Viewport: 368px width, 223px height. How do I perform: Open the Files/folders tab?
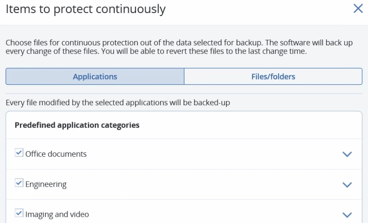[273, 77]
